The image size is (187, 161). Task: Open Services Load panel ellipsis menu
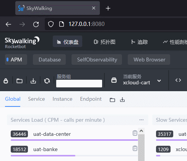point(141,120)
